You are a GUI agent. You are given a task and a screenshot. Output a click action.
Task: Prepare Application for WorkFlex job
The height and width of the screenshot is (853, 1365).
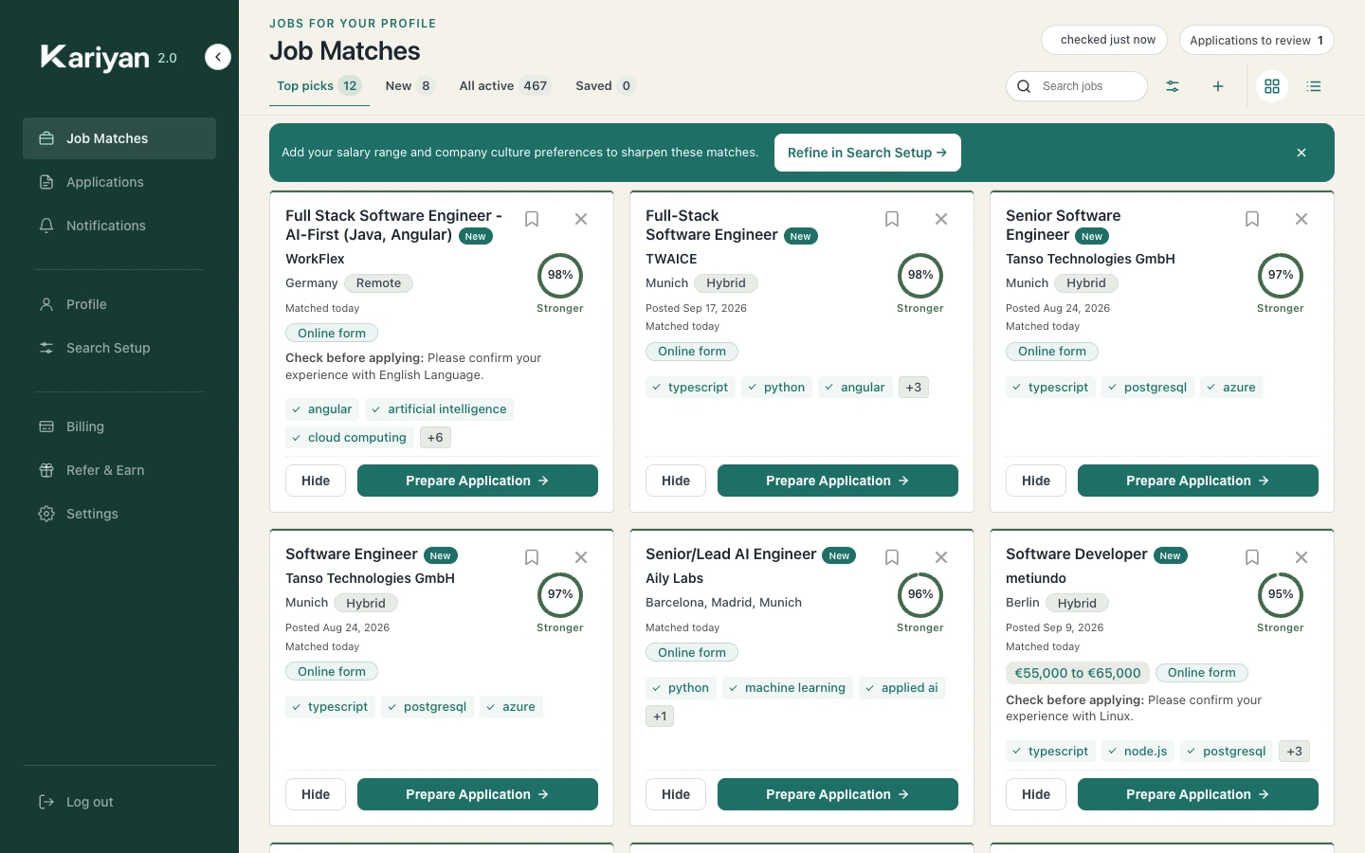(x=478, y=481)
